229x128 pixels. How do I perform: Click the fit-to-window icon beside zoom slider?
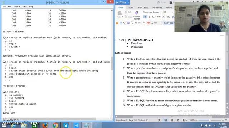(x=226, y=120)
